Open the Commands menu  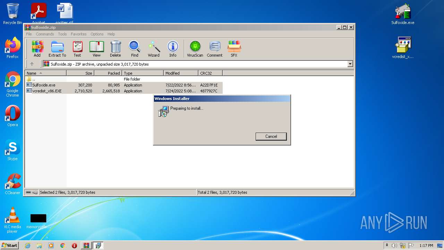(45, 34)
